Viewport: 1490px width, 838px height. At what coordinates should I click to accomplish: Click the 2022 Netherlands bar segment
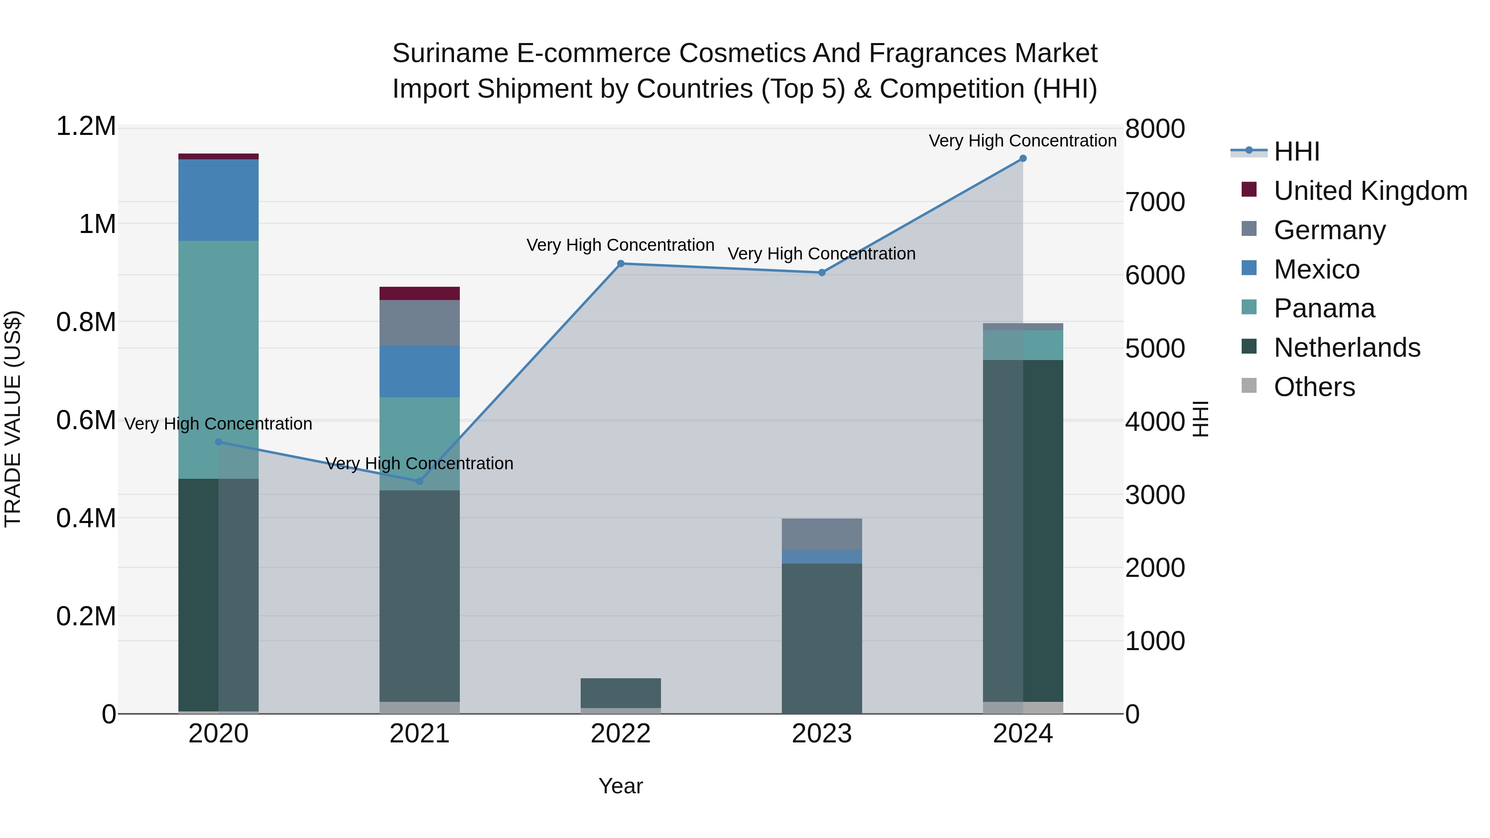point(621,693)
